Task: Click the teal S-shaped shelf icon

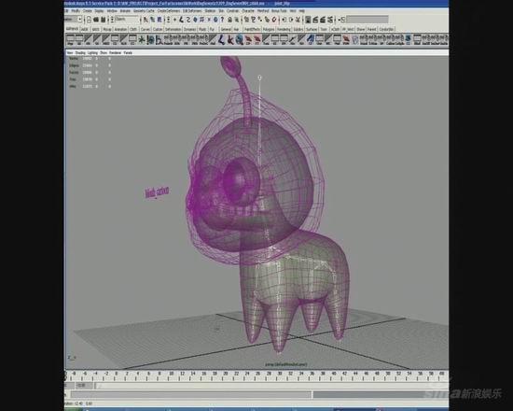Action: coord(408,39)
